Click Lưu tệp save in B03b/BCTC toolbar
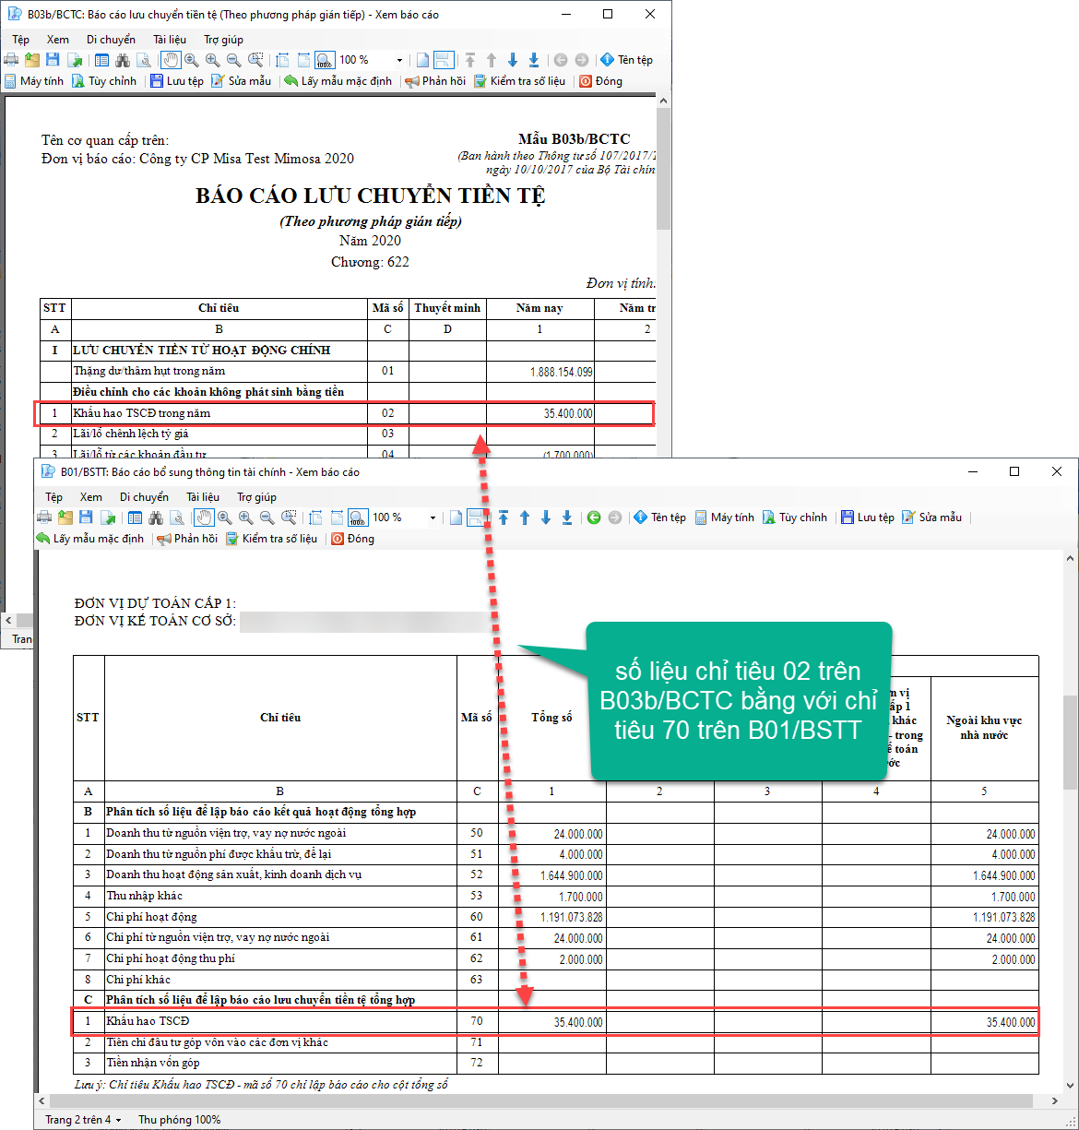 click(176, 81)
